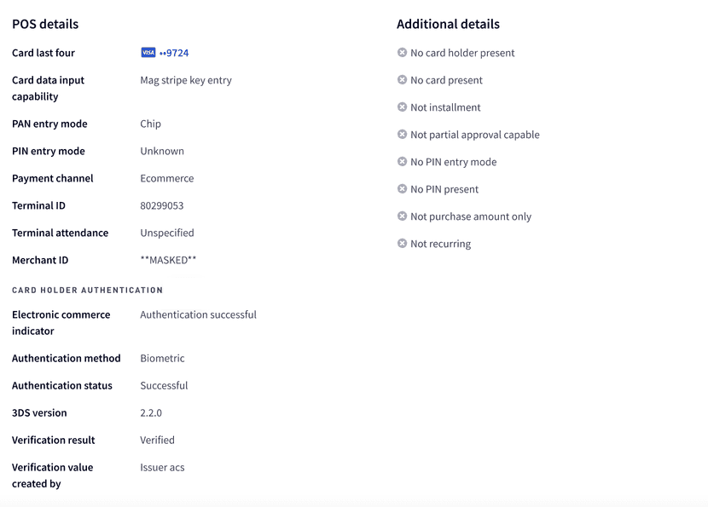Click the icon beside "Not recurring"
The height and width of the screenshot is (507, 708).
400,244
